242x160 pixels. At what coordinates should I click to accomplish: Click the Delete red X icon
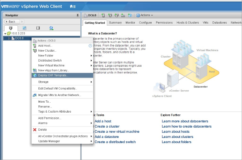[x=35, y=130]
